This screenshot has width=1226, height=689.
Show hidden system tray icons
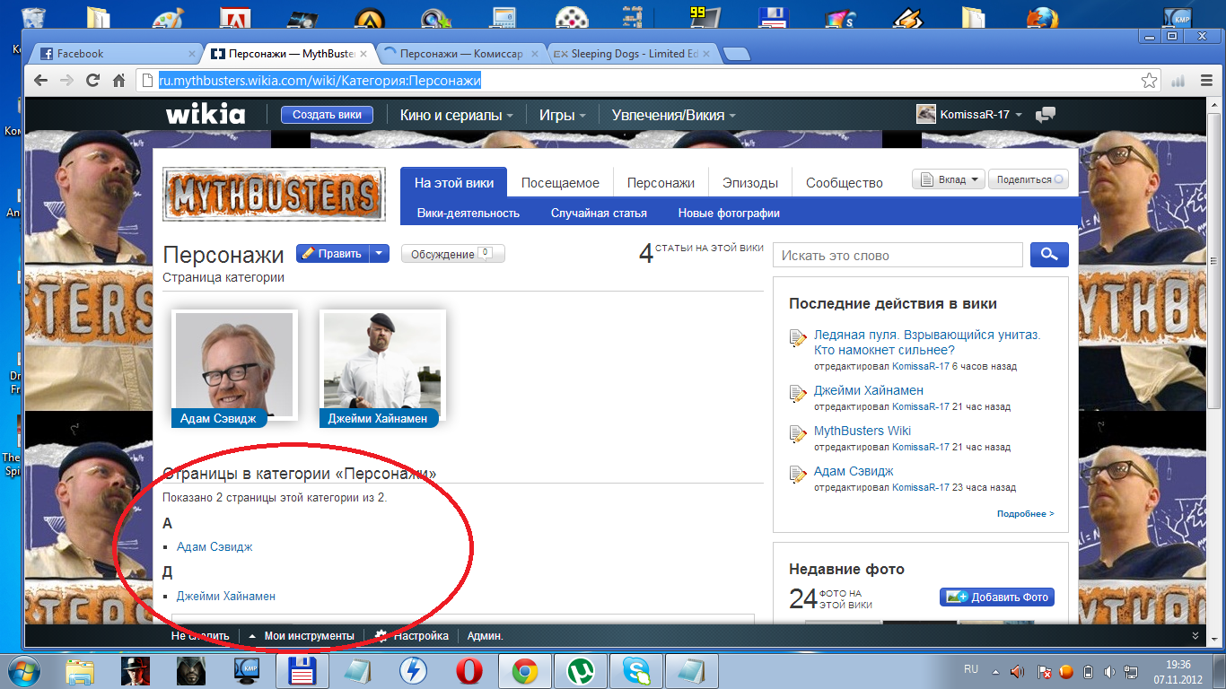(x=994, y=671)
